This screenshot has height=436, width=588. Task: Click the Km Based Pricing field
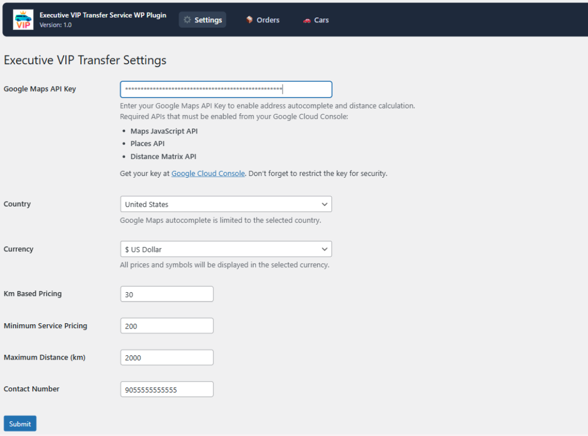(167, 293)
